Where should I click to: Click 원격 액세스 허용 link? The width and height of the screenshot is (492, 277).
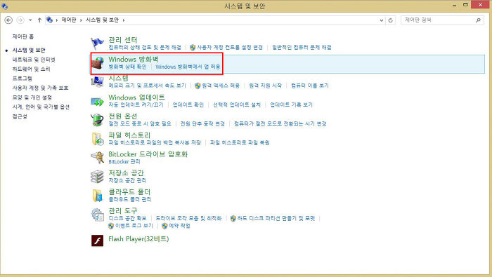pyautogui.click(x=221, y=86)
